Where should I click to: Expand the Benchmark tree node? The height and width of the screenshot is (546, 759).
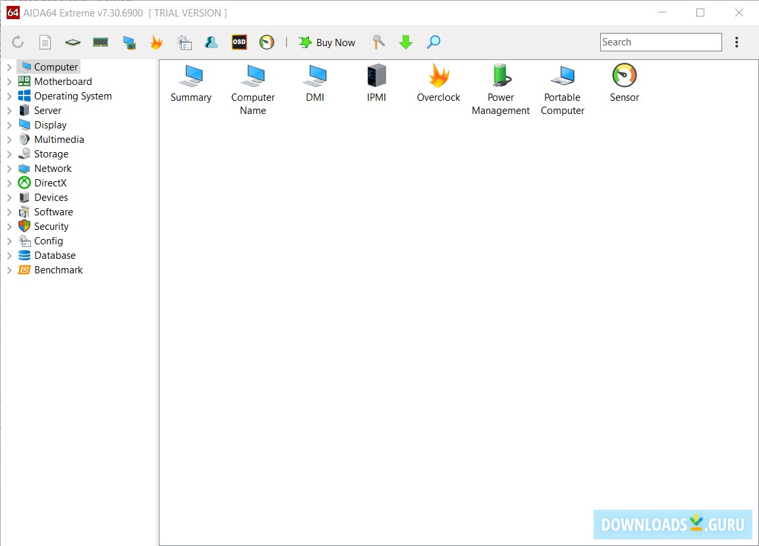click(x=9, y=271)
